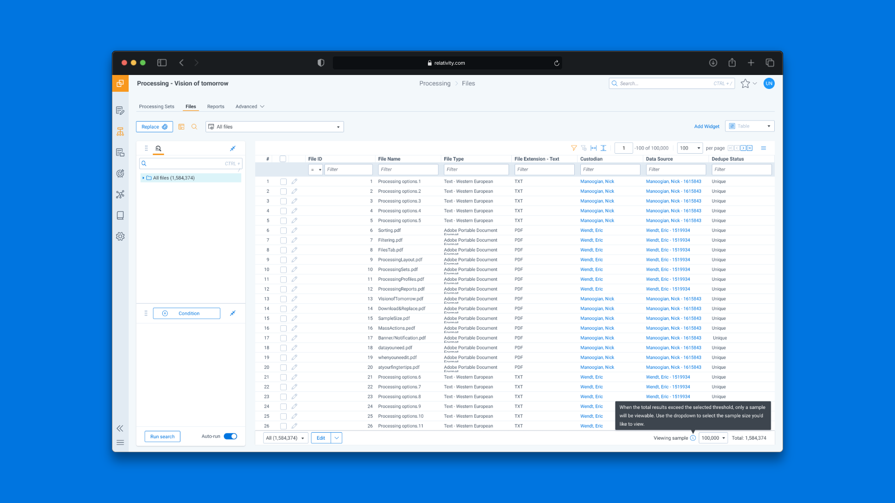Check the select-all checkbox in the table header
Image resolution: width=895 pixels, height=503 pixels.
pyautogui.click(x=282, y=159)
